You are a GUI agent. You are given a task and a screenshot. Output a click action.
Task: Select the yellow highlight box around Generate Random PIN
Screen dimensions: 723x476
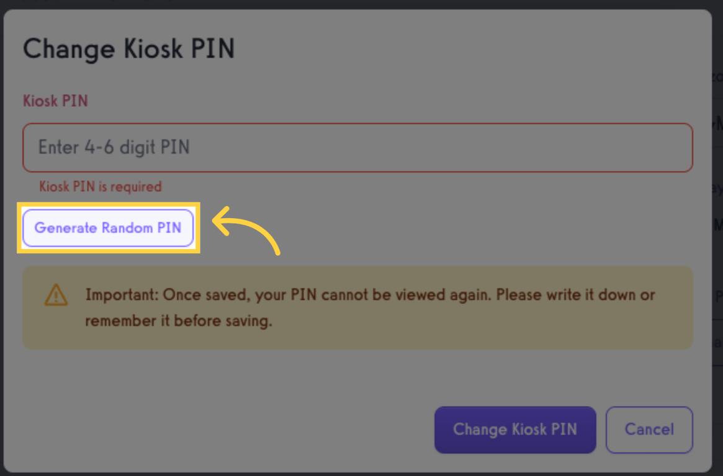click(109, 227)
